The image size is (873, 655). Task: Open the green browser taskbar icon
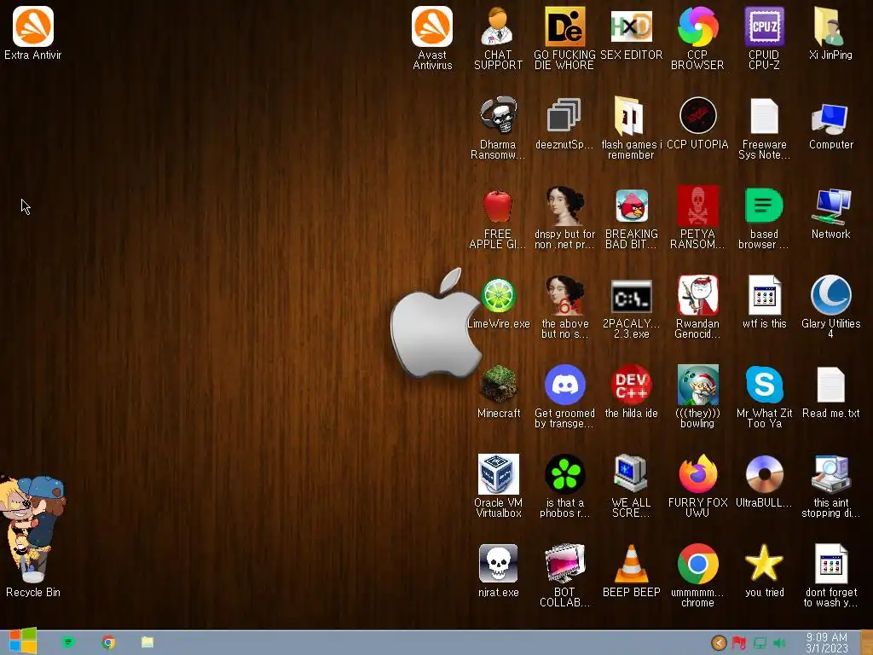point(68,642)
